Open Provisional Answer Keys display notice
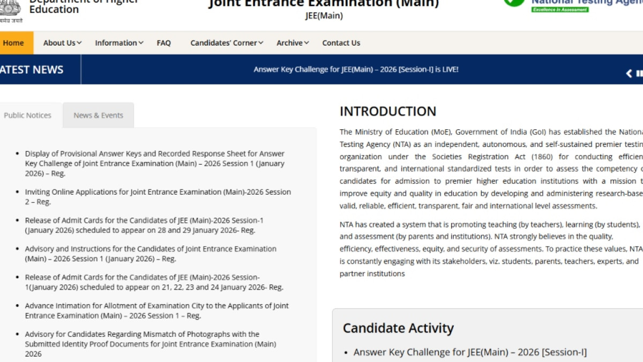Image resolution: width=643 pixels, height=362 pixels. [x=154, y=163]
